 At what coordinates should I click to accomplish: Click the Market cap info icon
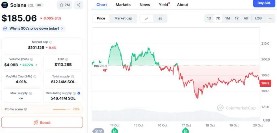51,42
